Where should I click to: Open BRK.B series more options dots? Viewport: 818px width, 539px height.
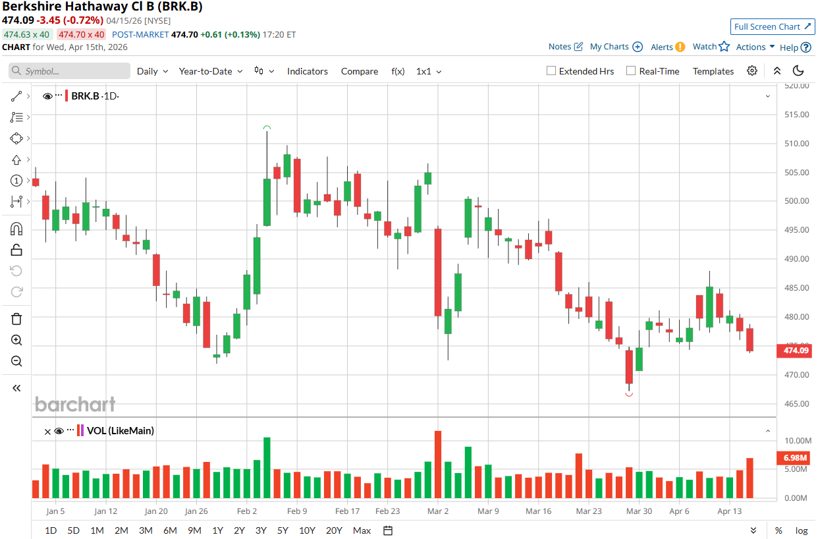click(59, 96)
